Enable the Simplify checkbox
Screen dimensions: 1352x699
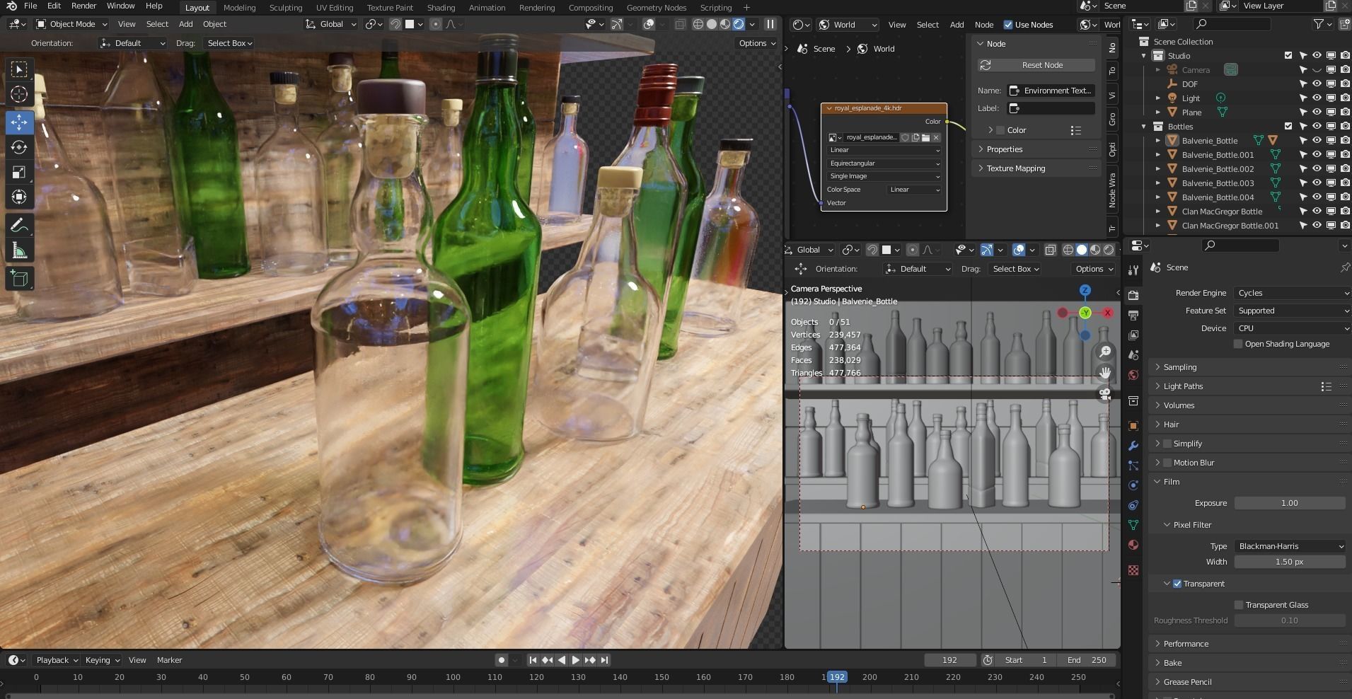1167,444
